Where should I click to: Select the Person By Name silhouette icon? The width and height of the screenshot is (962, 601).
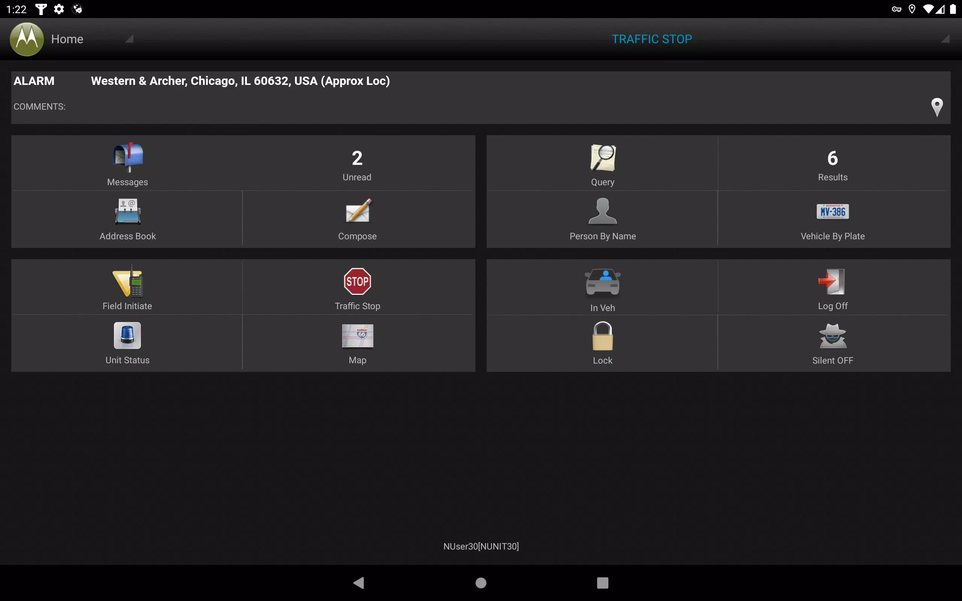point(603,211)
